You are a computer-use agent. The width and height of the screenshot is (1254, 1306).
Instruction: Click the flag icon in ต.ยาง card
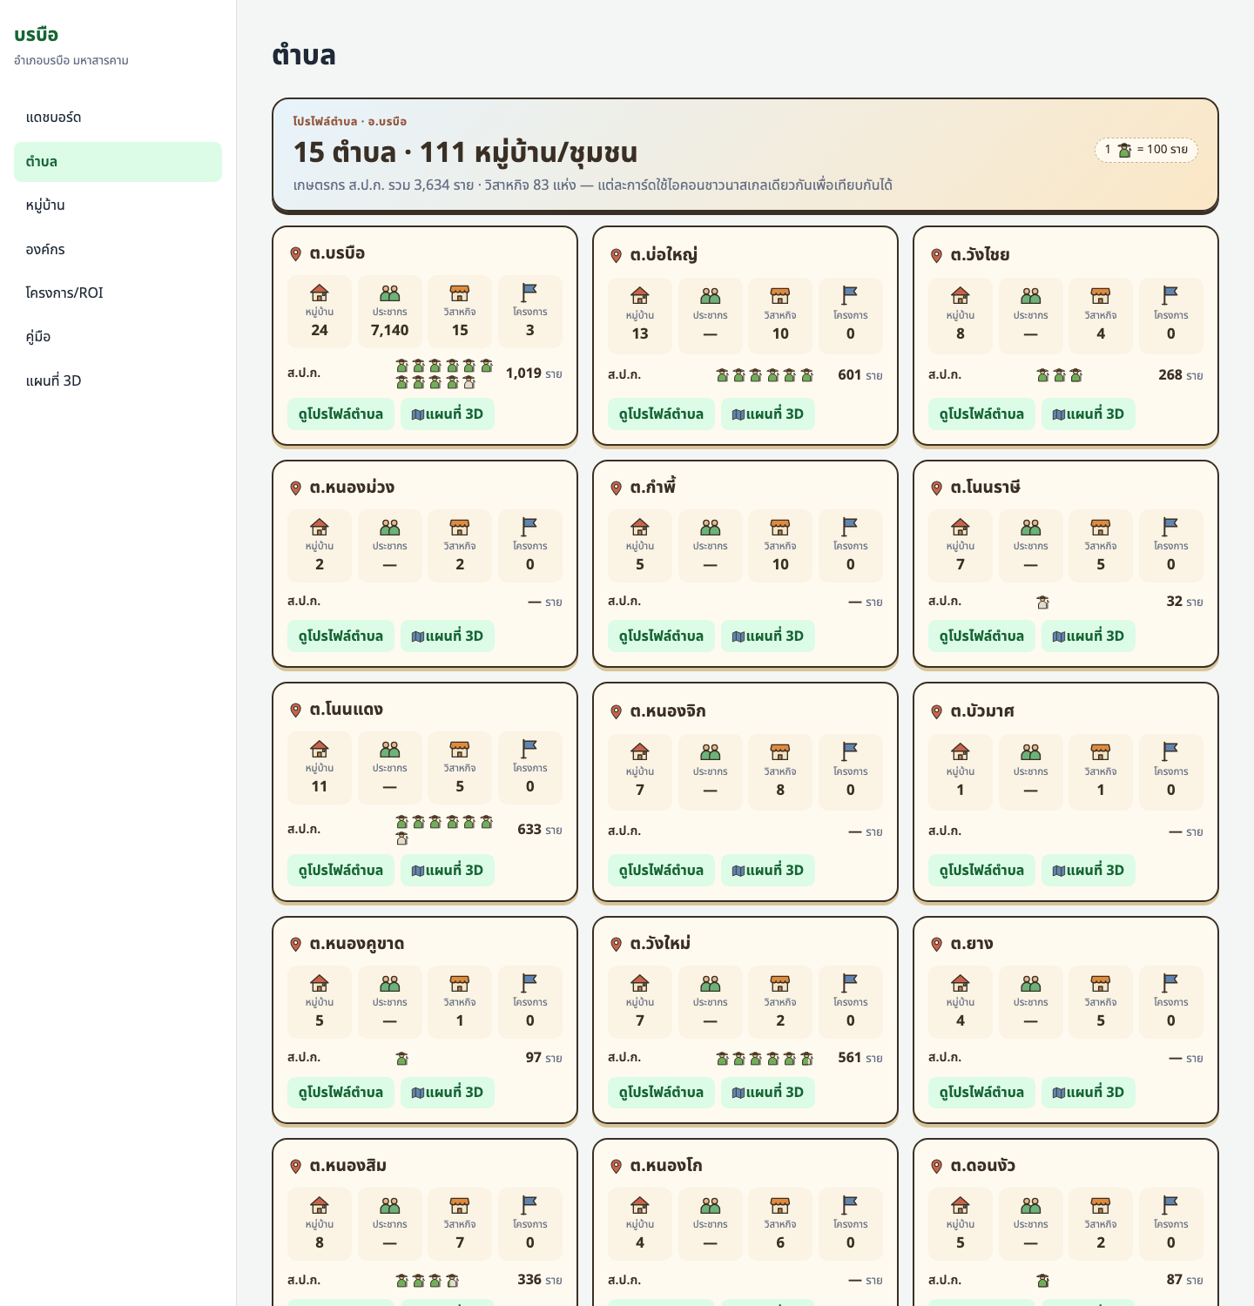1170,983
